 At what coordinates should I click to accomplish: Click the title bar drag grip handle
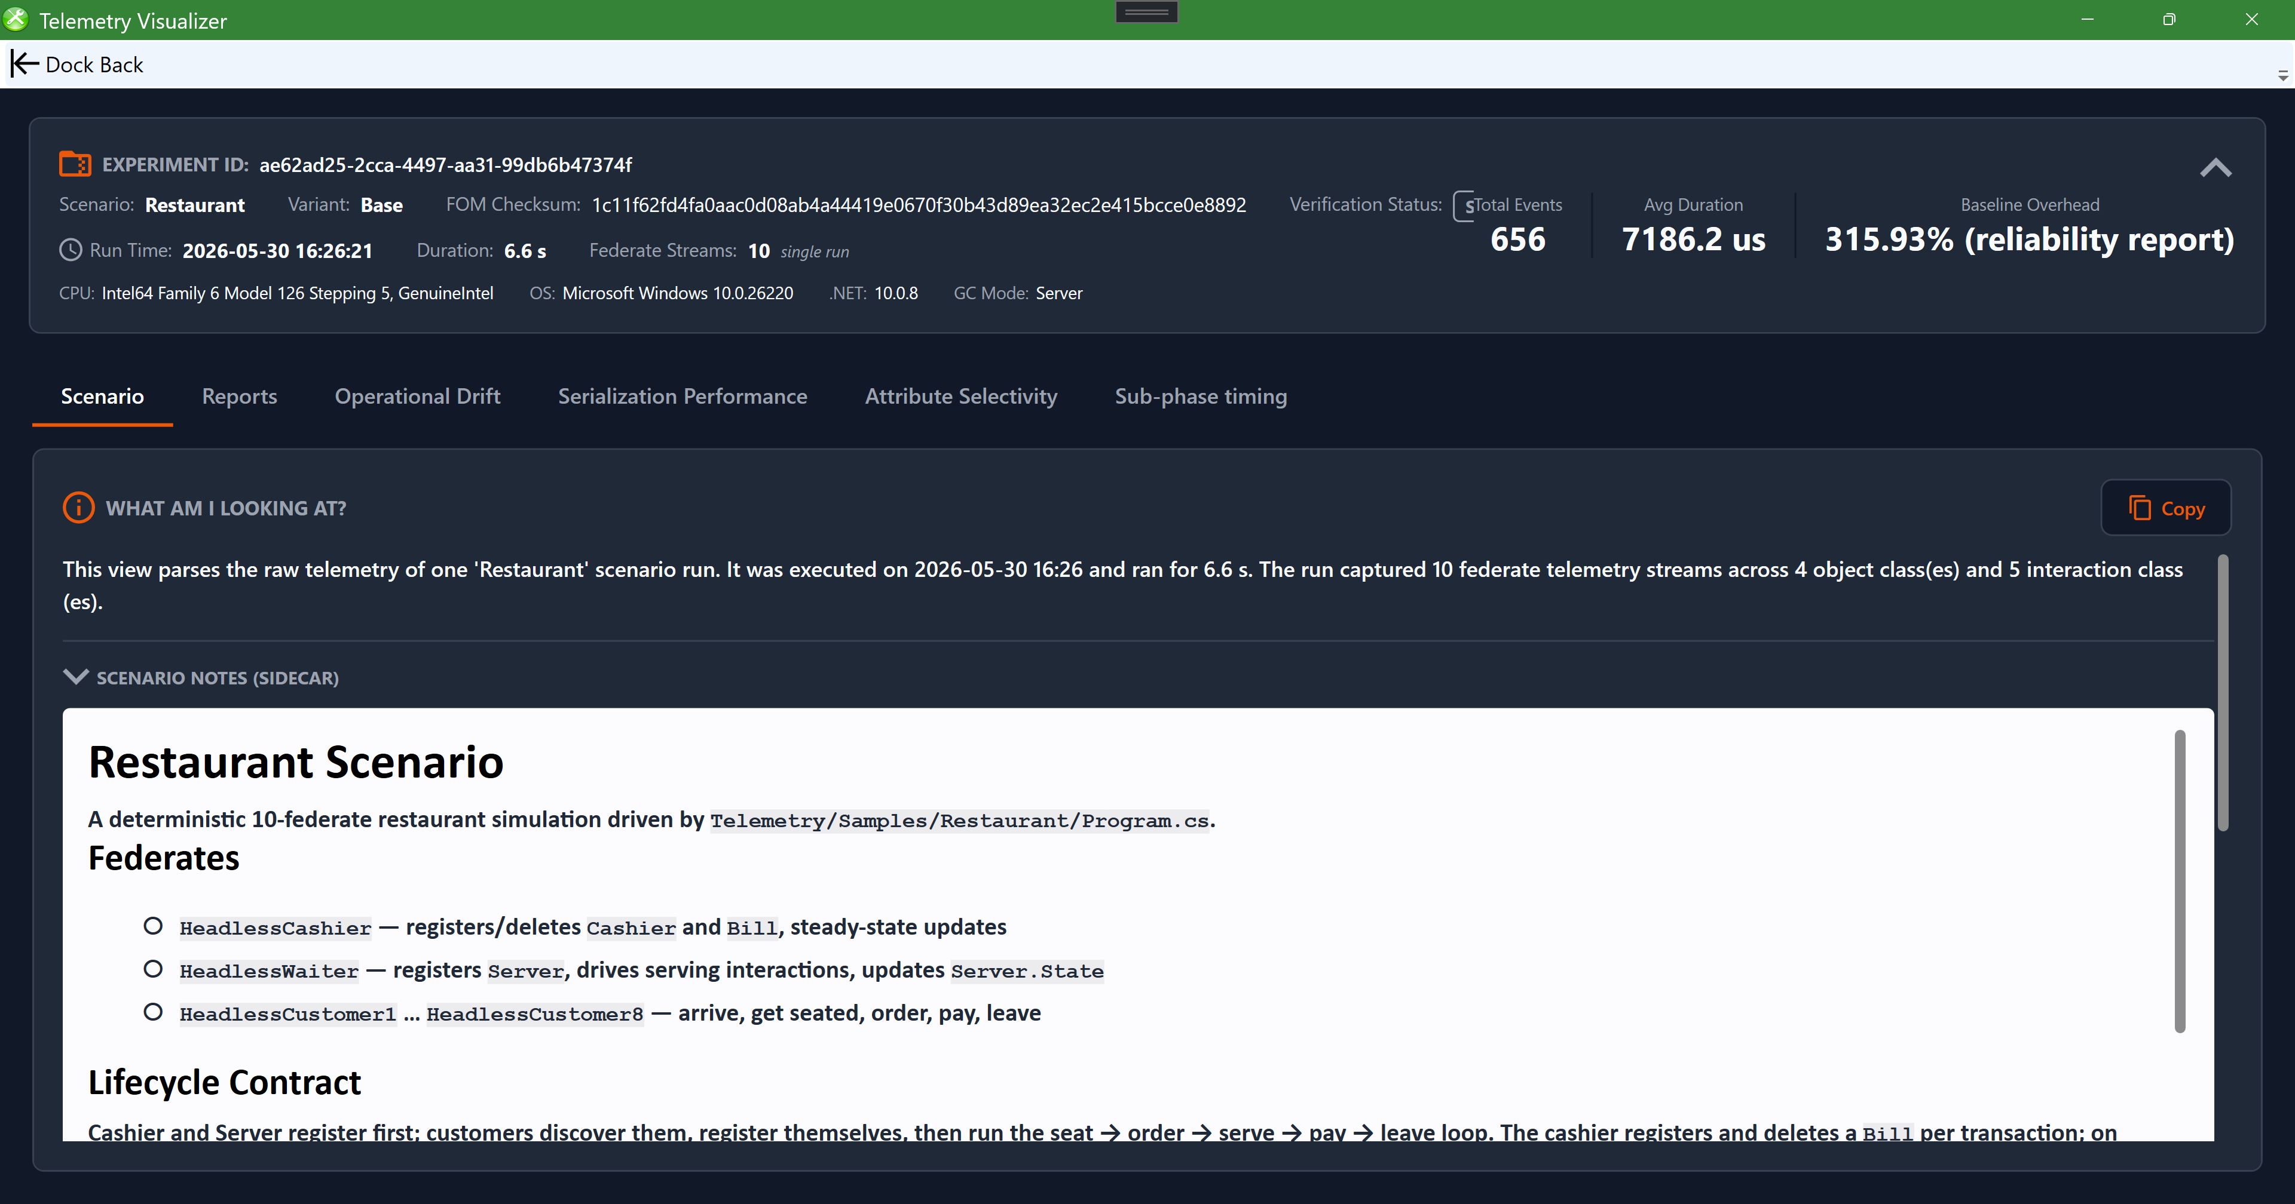pyautogui.click(x=1147, y=11)
